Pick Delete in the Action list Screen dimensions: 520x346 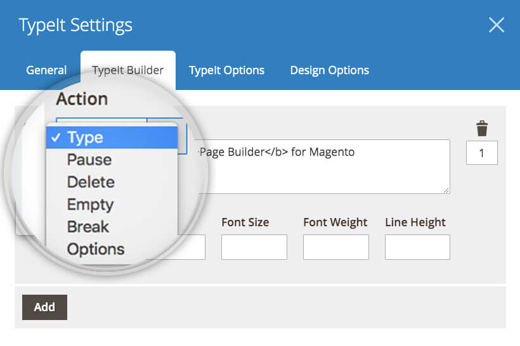pyautogui.click(x=91, y=183)
